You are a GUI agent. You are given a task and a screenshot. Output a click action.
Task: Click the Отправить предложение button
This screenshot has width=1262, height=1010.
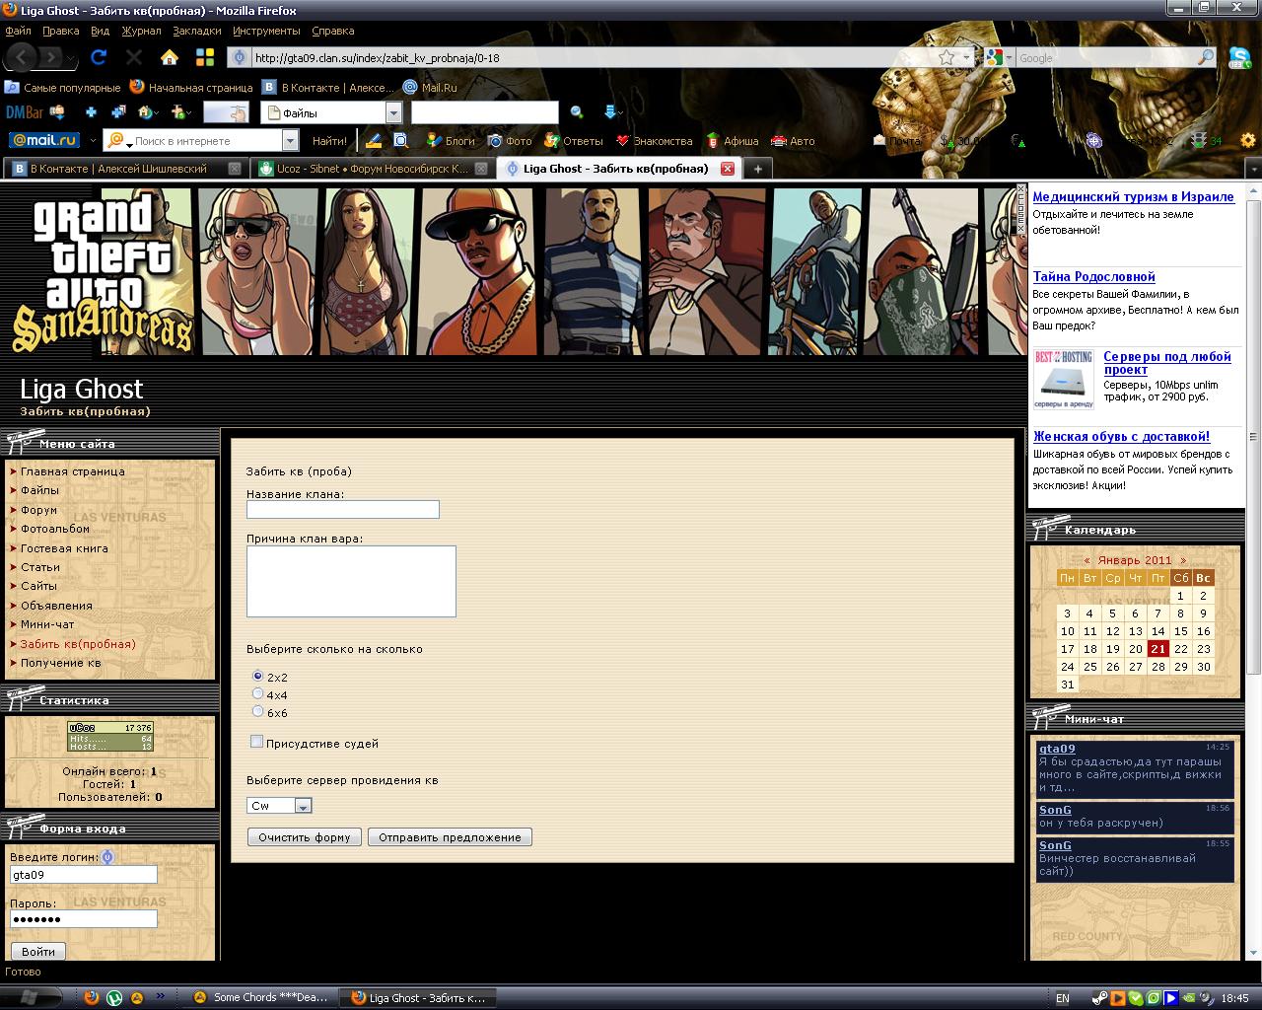point(450,837)
